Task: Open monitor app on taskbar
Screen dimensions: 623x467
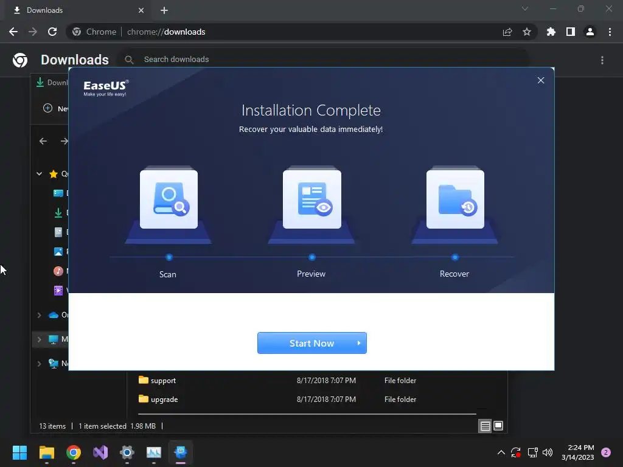Action: [x=154, y=452]
